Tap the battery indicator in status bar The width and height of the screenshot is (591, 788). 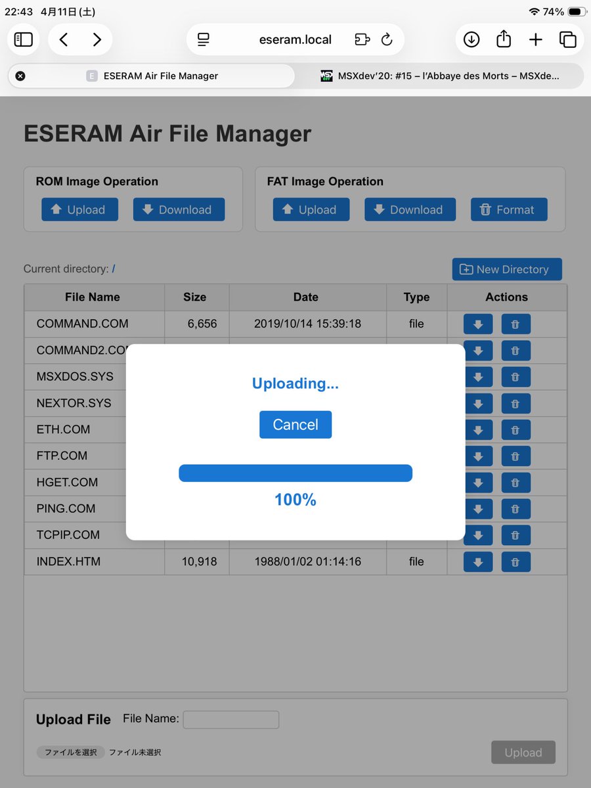(577, 12)
